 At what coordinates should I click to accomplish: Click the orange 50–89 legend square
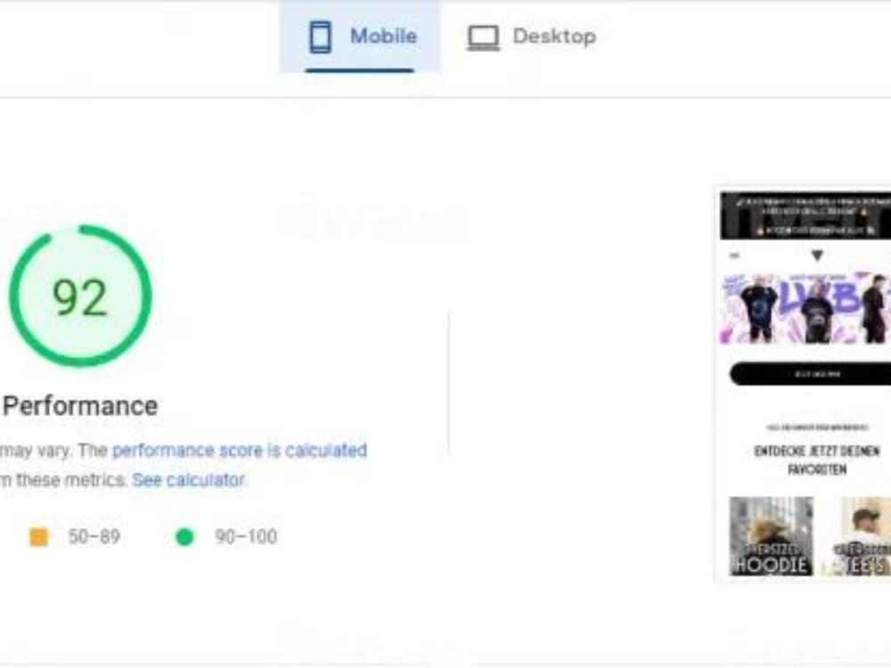click(x=38, y=537)
